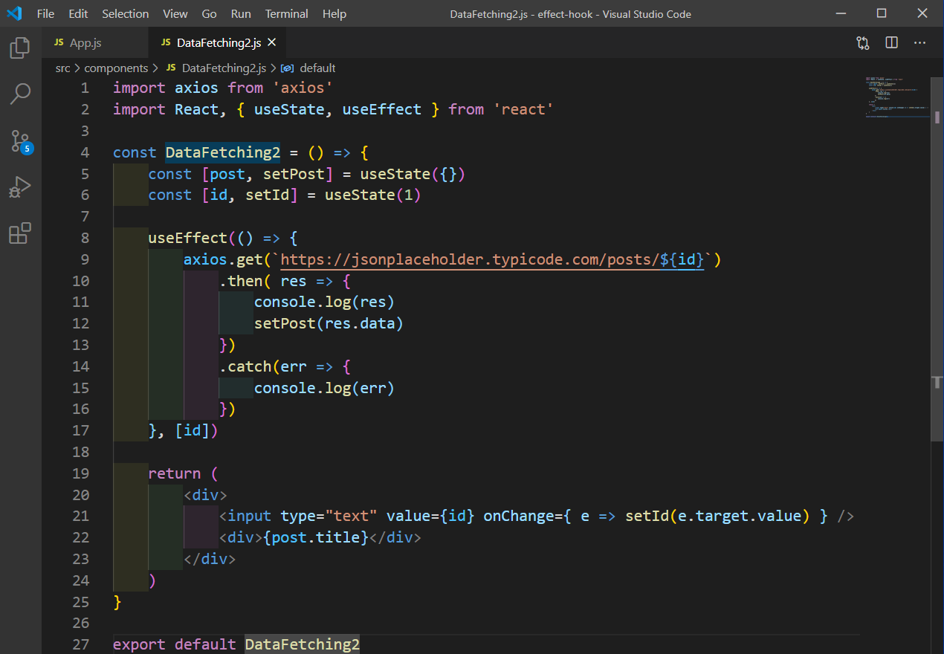Viewport: 944px width, 654px height.
Task: Click setId in the useState declaration
Action: [x=267, y=195]
